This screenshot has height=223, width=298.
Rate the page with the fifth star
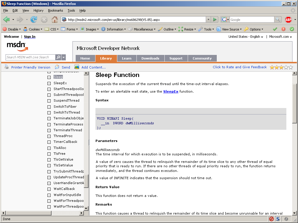click(x=291, y=67)
